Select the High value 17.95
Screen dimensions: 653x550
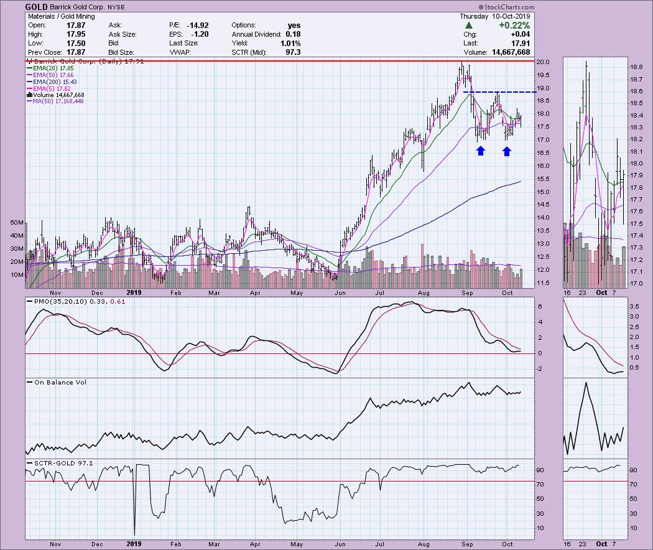tap(76, 34)
